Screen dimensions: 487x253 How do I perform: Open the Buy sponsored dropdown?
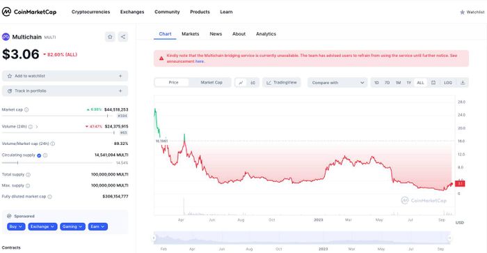click(x=16, y=227)
